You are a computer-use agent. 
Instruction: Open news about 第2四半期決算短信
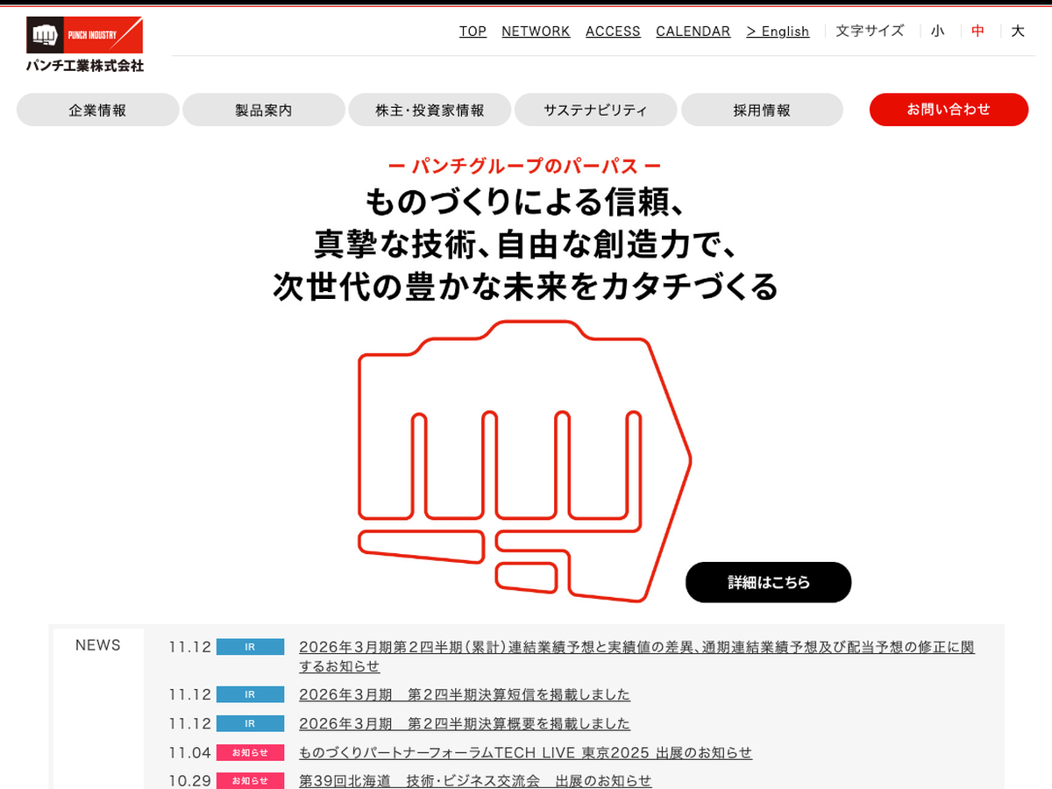pyautogui.click(x=465, y=694)
